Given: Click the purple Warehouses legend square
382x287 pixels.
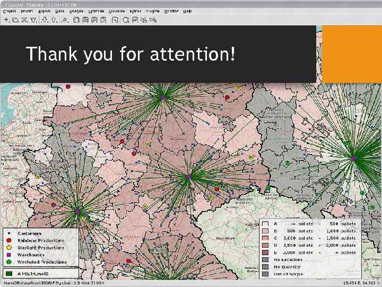Looking at the screenshot, I should click(x=9, y=255).
